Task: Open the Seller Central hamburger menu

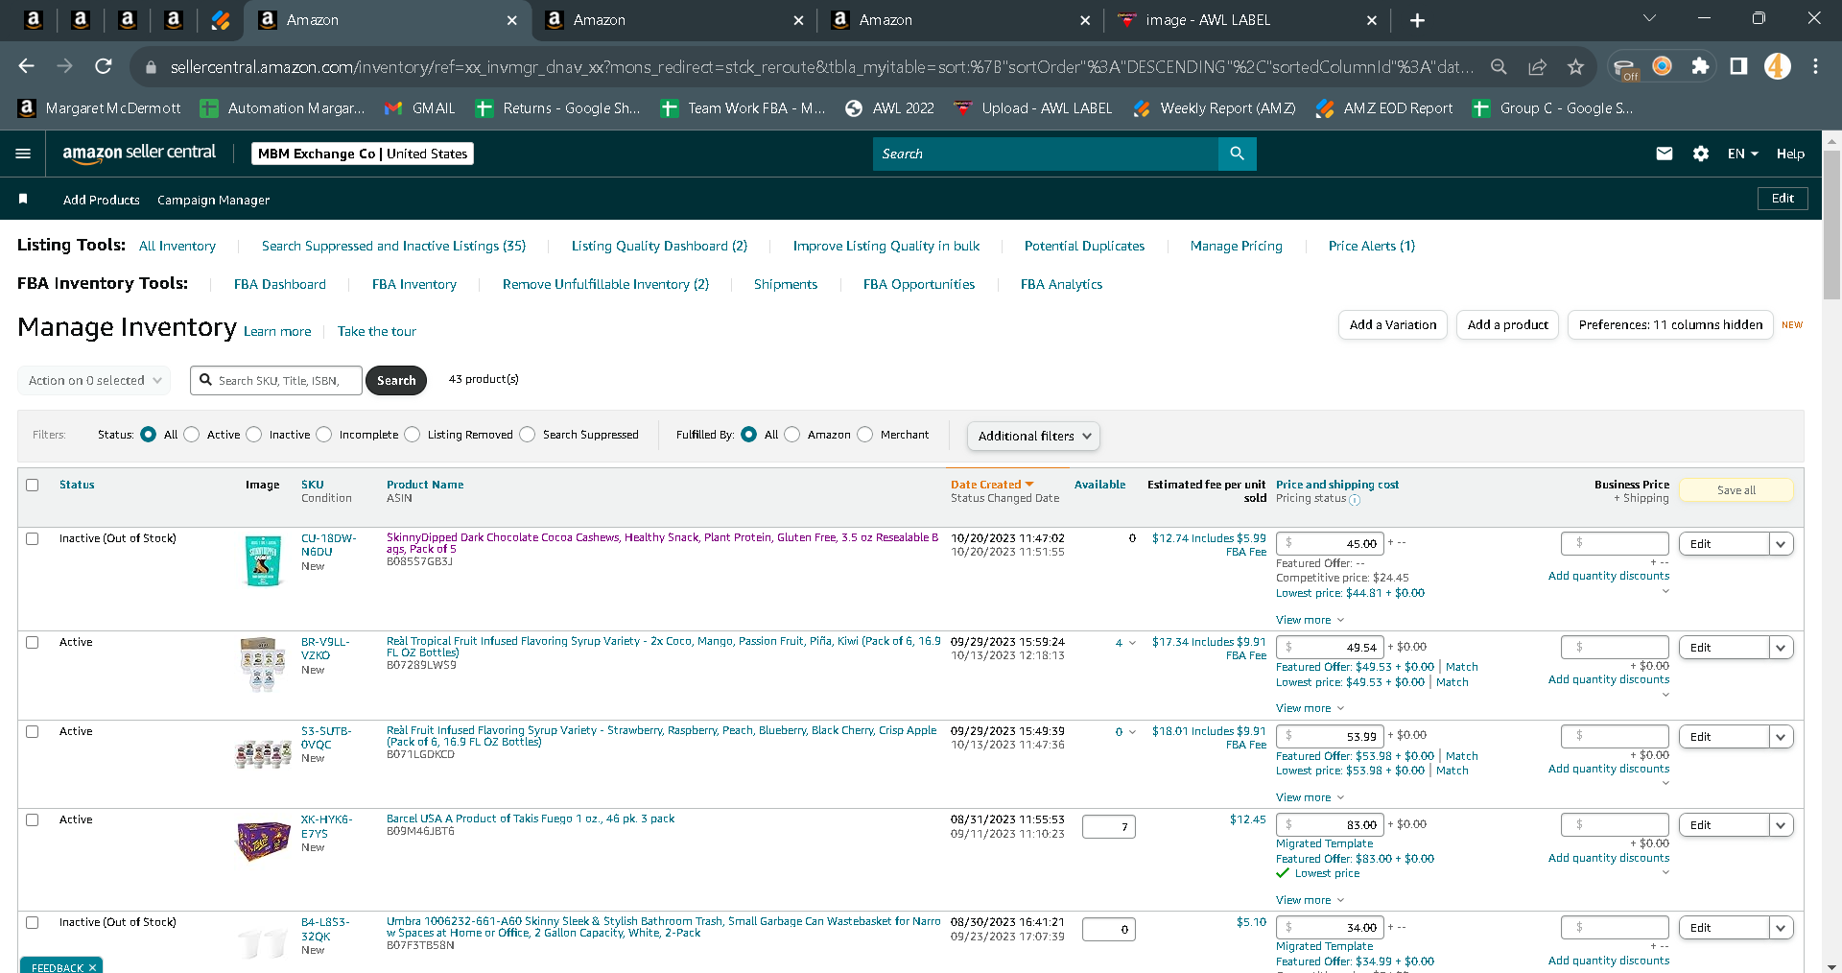Action: [23, 154]
